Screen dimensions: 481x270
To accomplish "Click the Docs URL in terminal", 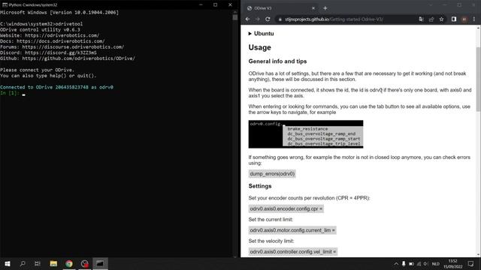I will point(60,41).
